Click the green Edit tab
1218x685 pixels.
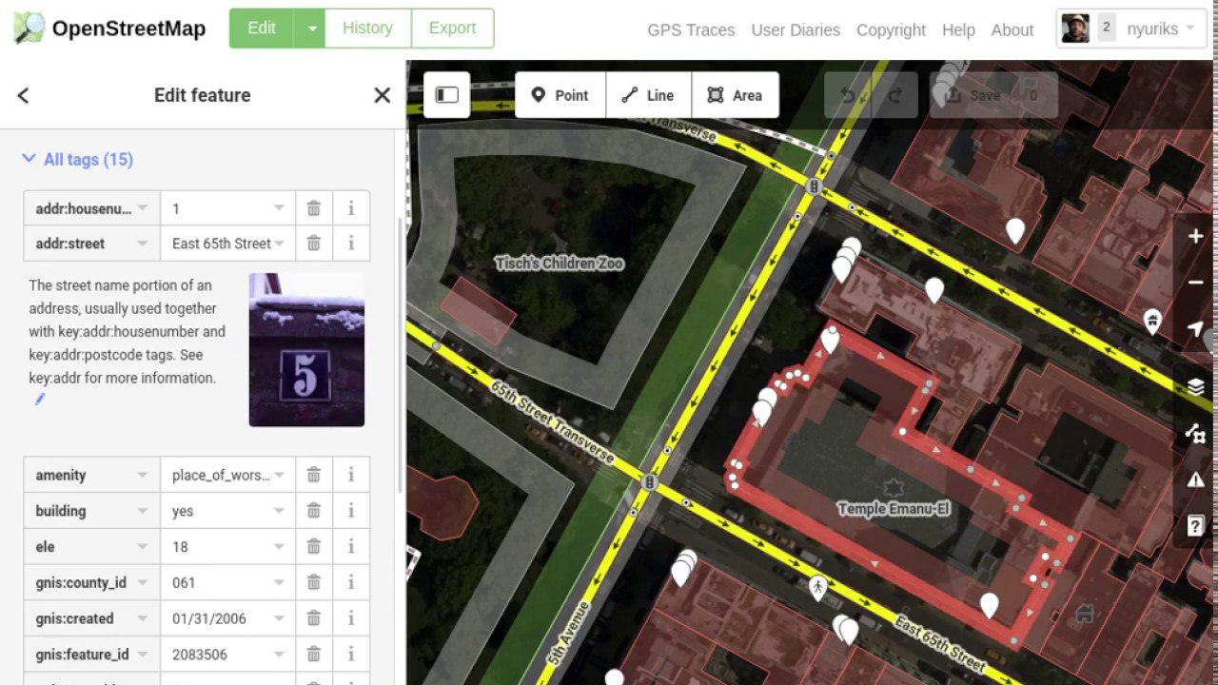point(262,29)
